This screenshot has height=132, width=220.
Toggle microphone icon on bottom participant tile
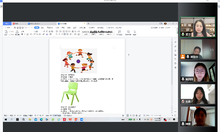click(x=183, y=124)
